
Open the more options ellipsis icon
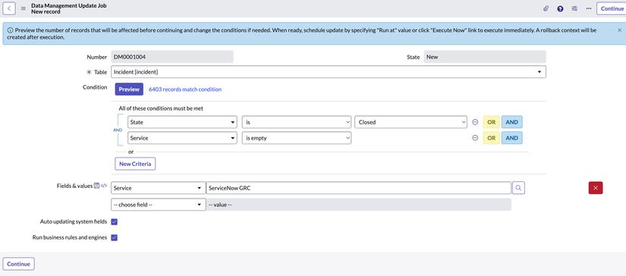point(589,8)
